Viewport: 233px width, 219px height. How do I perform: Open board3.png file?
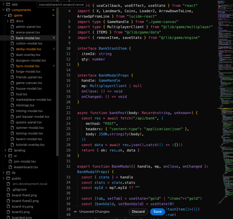21,212
